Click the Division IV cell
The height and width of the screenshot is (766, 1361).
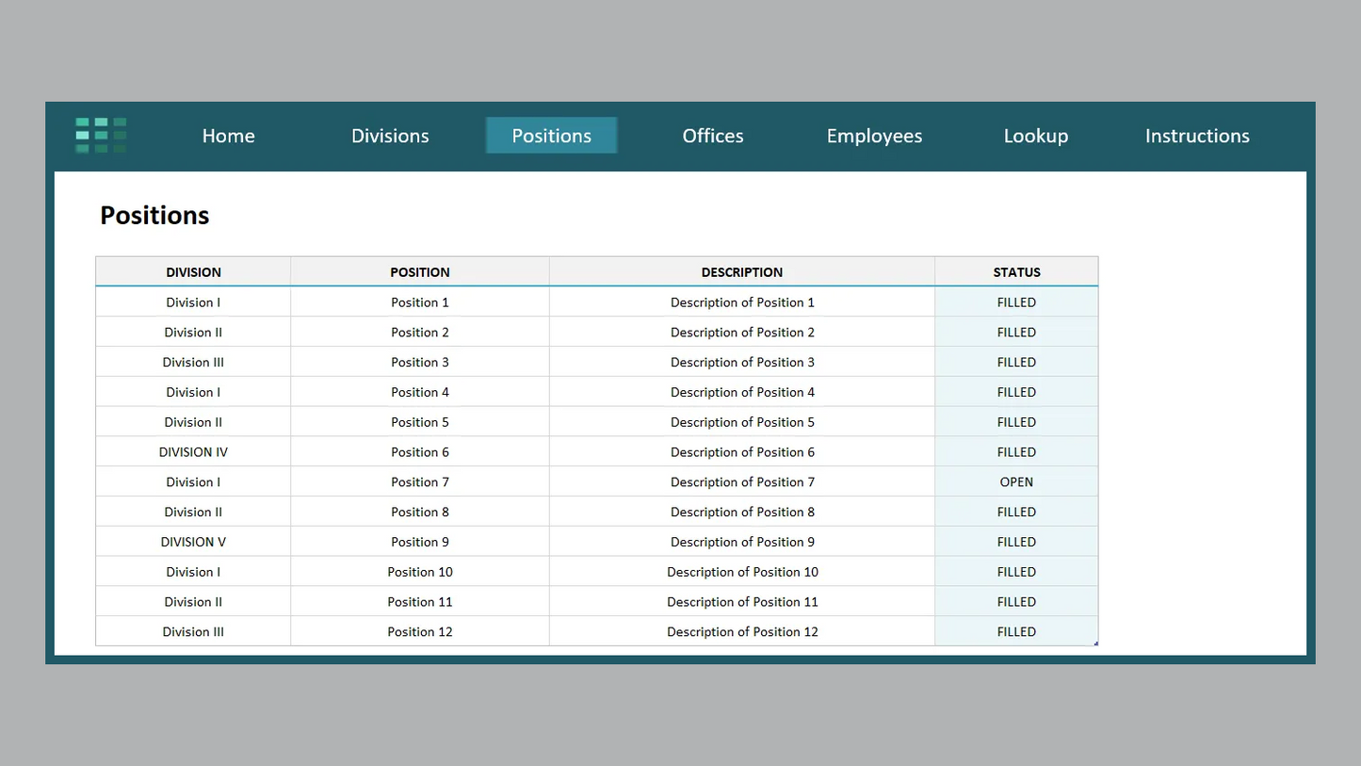(x=193, y=451)
